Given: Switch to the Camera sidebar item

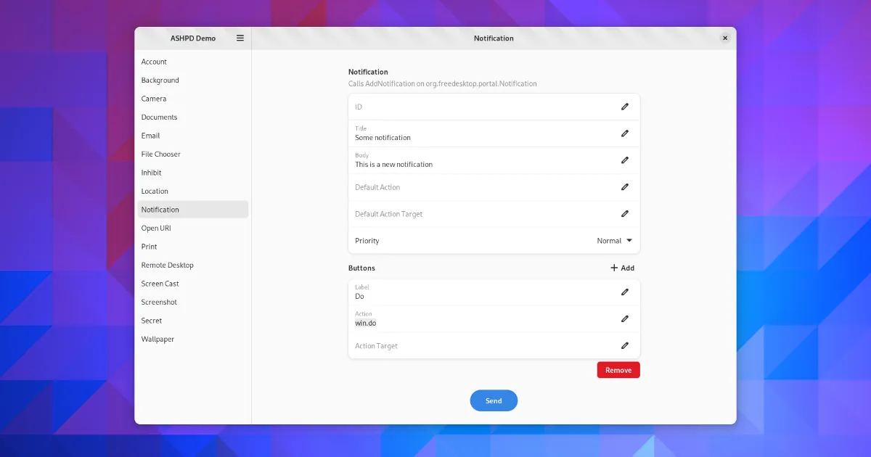Looking at the screenshot, I should pyautogui.click(x=154, y=99).
